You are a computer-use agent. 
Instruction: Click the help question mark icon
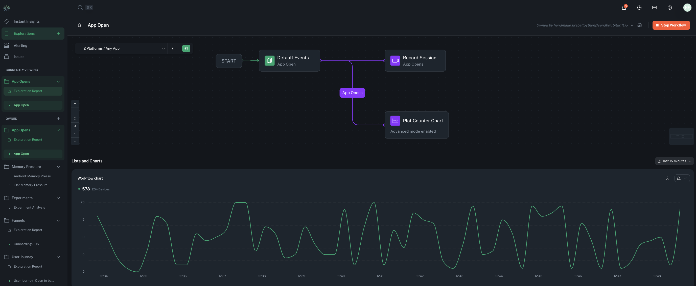pyautogui.click(x=669, y=8)
